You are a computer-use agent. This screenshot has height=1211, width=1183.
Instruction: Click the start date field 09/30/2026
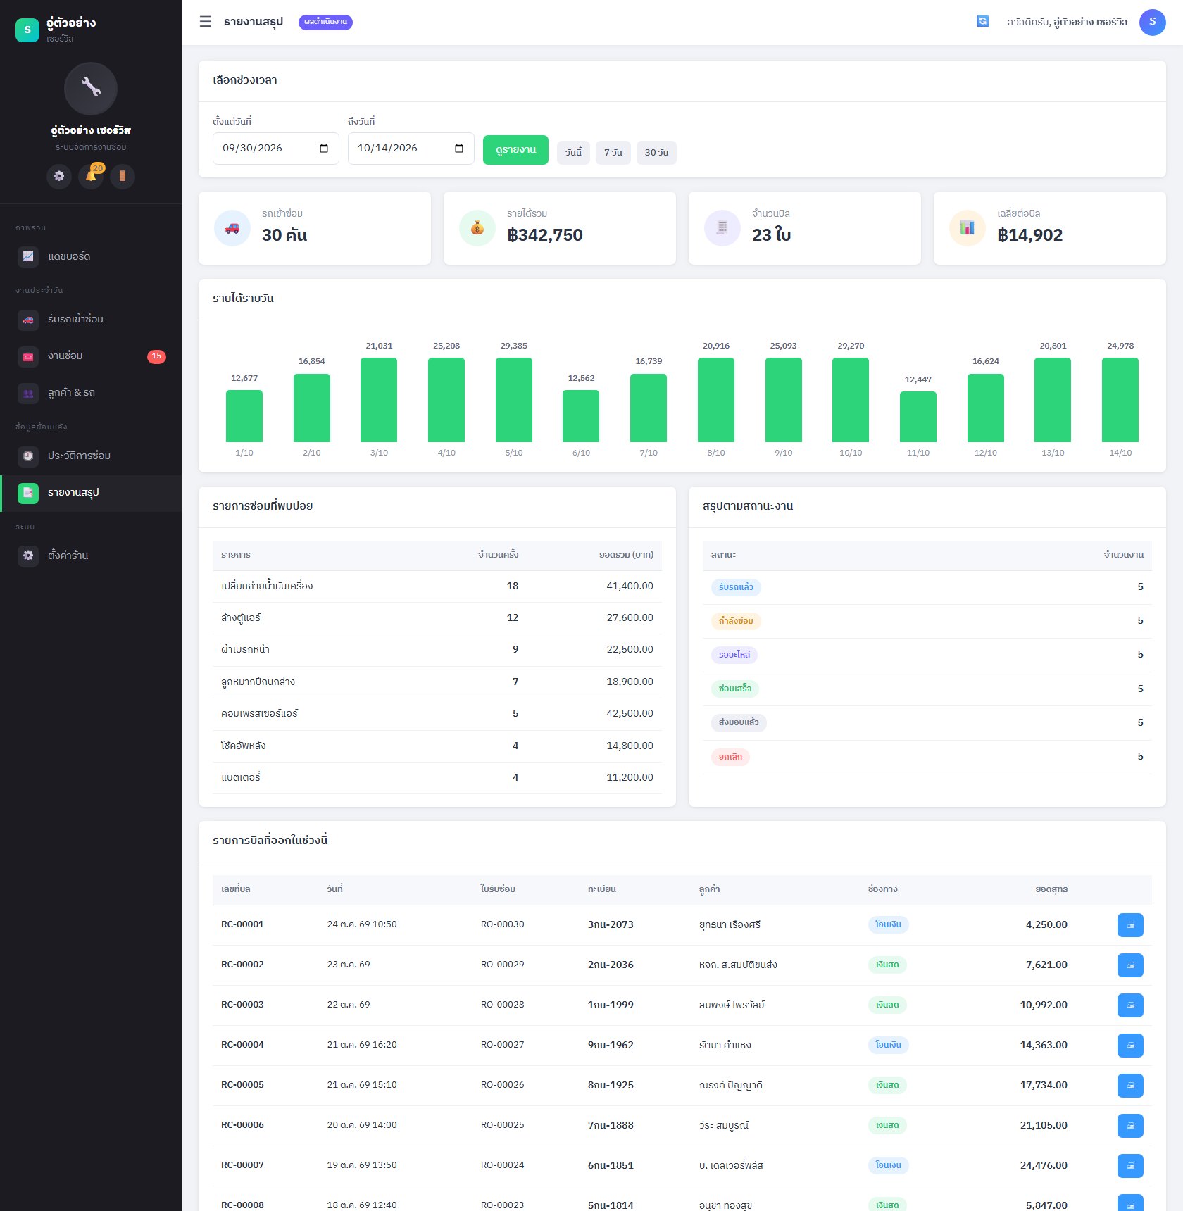275,149
